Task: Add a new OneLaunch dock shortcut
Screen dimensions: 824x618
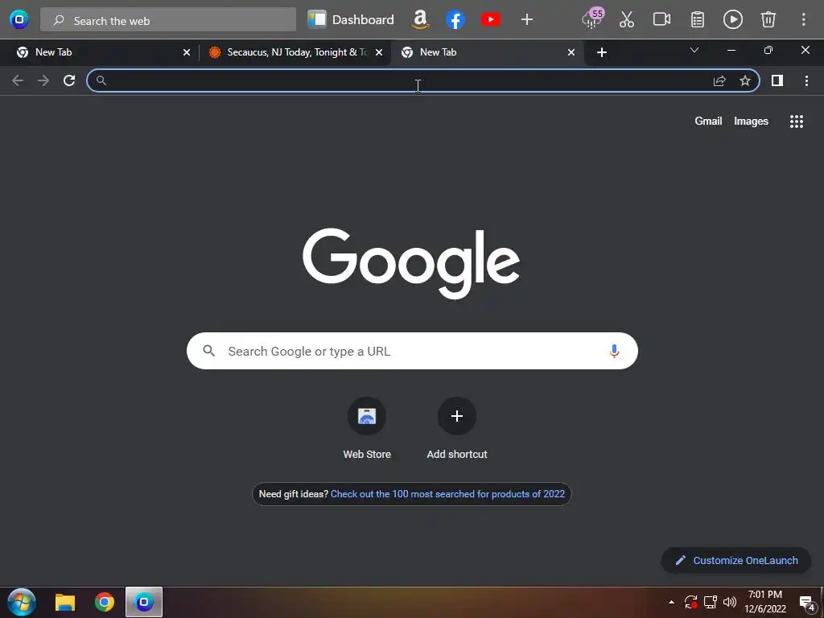Action: [x=526, y=20]
